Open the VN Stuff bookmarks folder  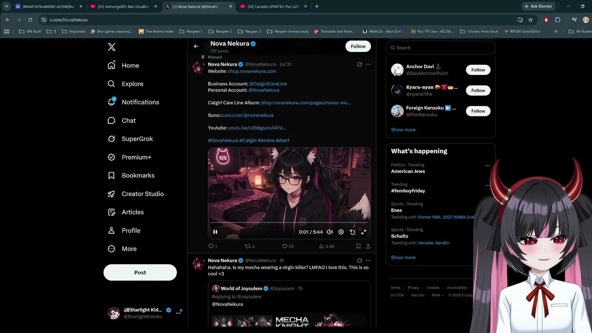[x=30, y=31]
